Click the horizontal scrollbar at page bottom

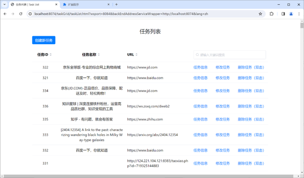(149, 176)
